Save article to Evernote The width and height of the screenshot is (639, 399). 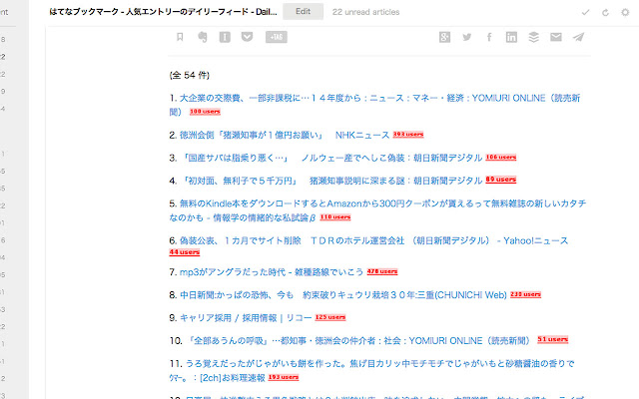coord(202,37)
